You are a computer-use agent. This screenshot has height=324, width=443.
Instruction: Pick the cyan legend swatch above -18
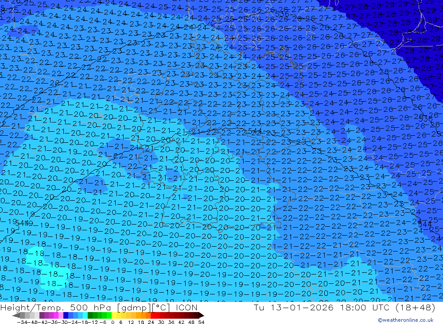(85, 316)
